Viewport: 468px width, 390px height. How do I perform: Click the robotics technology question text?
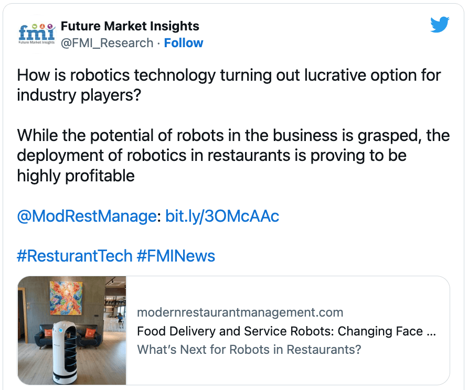229,75
